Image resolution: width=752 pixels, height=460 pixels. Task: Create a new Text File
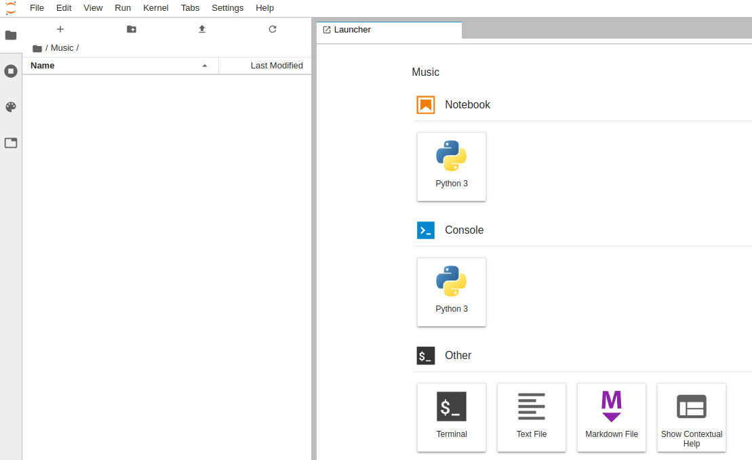[532, 417]
